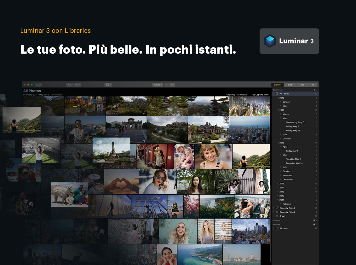Open the Small thumbnail size dropdown
Viewport: 356px width, 265px height.
click(158, 85)
